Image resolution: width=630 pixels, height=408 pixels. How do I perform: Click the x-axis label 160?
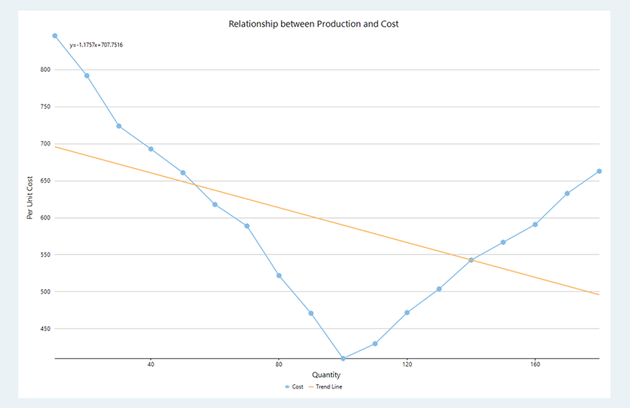pos(535,365)
